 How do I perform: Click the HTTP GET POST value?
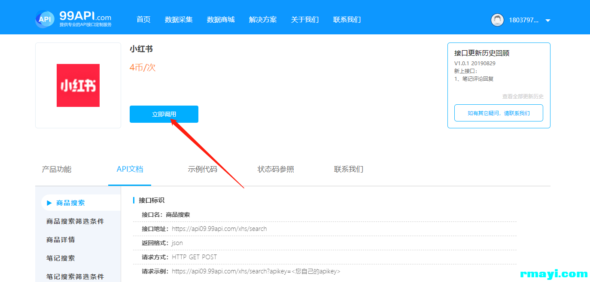[195, 257]
